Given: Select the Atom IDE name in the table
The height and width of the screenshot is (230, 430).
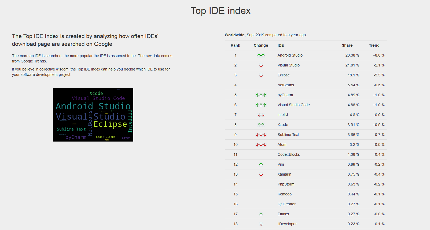Looking at the screenshot, I should [x=282, y=144].
